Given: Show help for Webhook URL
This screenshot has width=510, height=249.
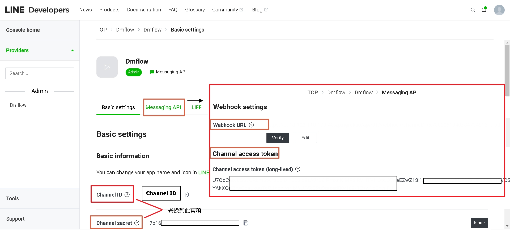Looking at the screenshot, I should [x=251, y=125].
